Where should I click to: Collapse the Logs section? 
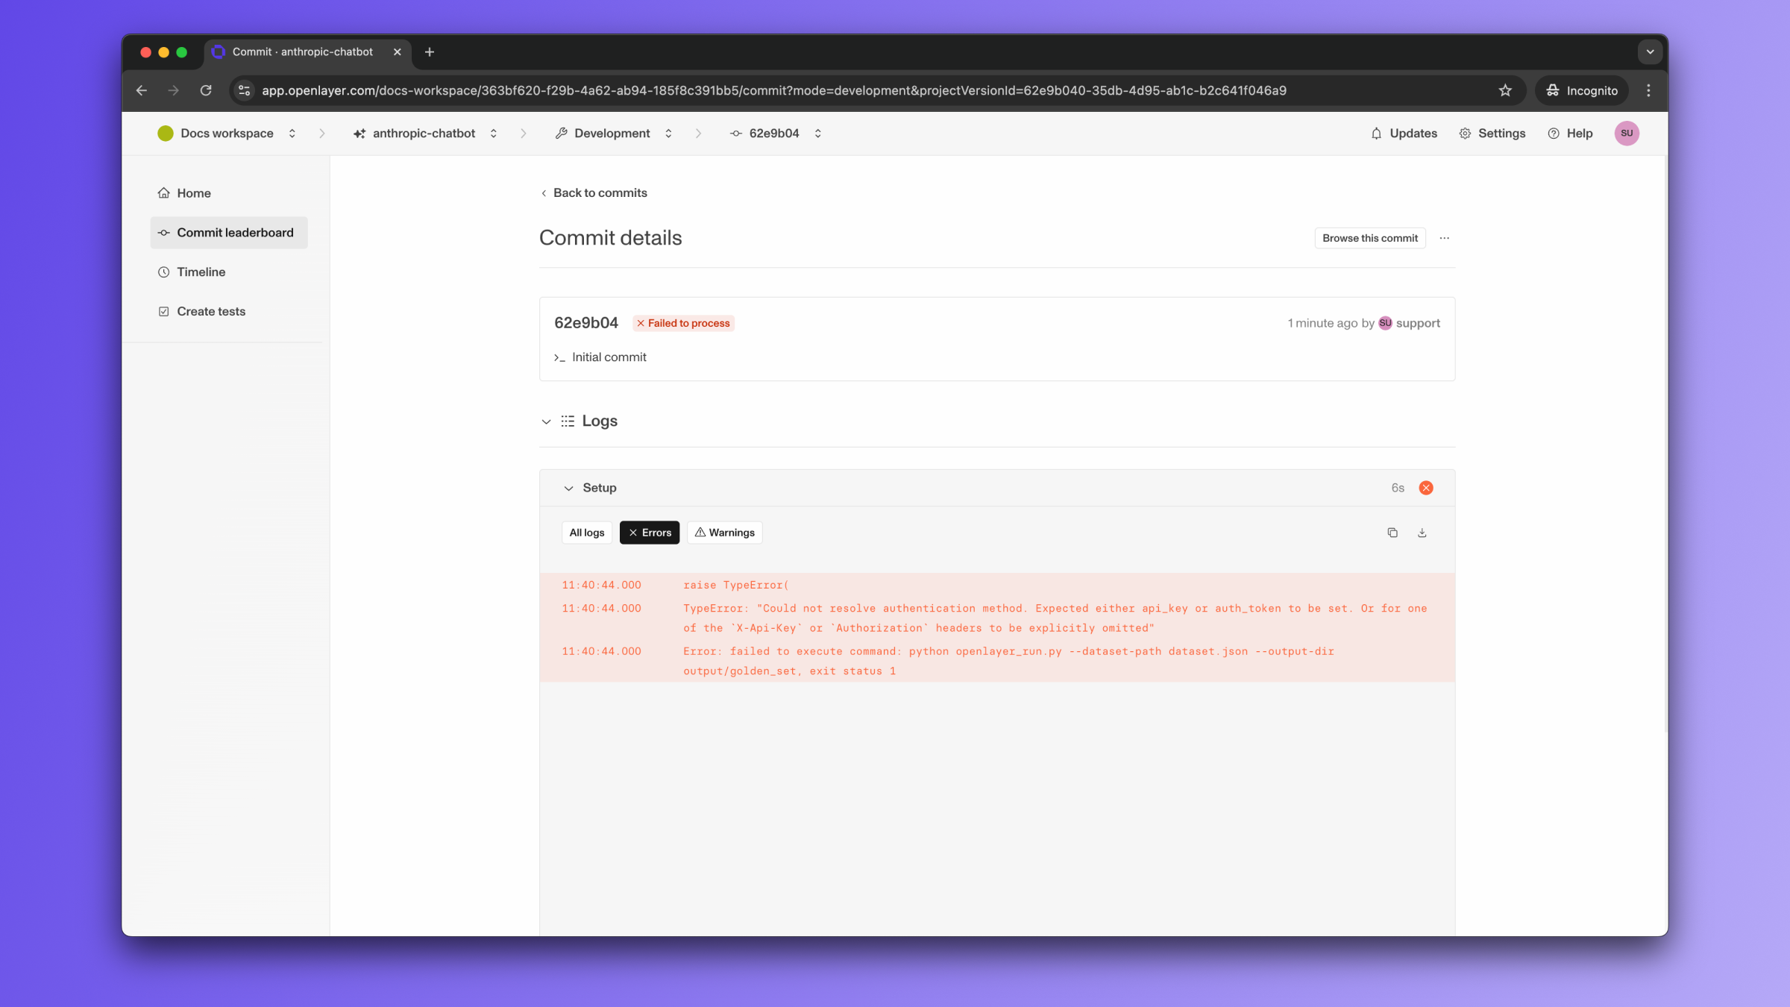(x=546, y=421)
